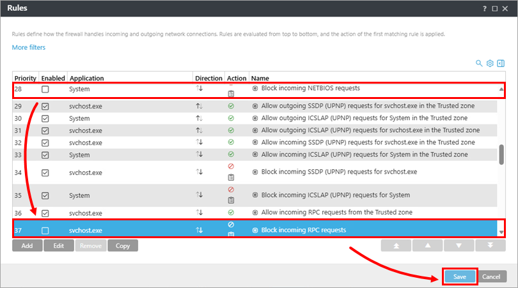Open the help question mark icon
Screen dimensions: 518x288
point(485,8)
